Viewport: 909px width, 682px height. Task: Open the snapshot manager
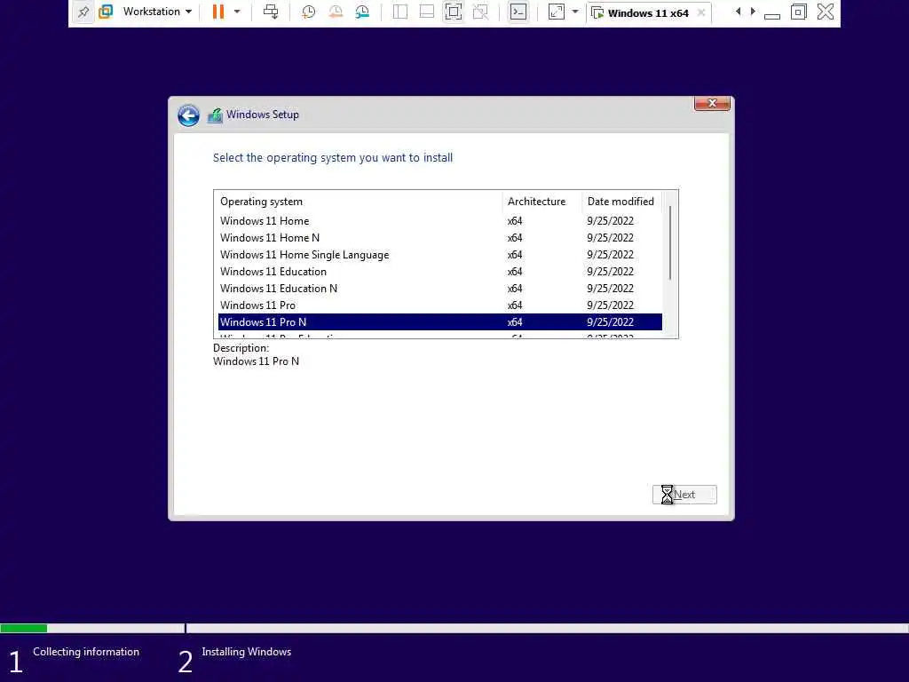pyautogui.click(x=362, y=12)
